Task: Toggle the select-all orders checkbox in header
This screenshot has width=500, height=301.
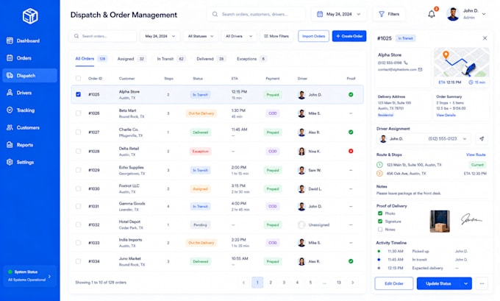Action: pos(78,78)
